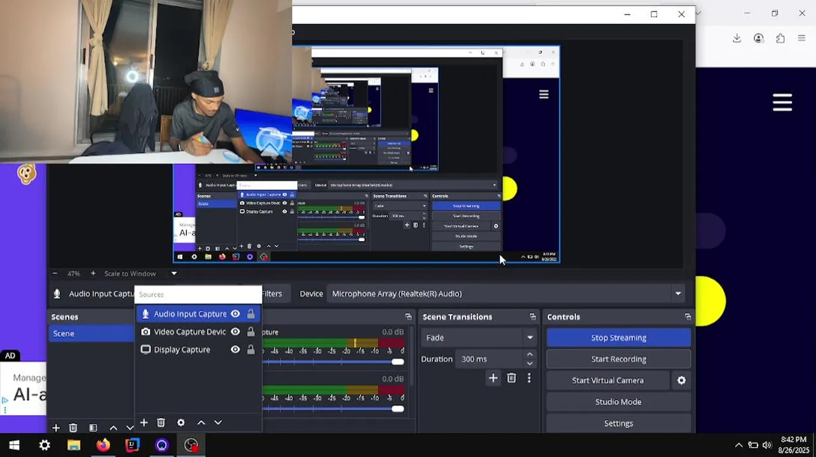Pop out the Controls dock

click(x=688, y=316)
